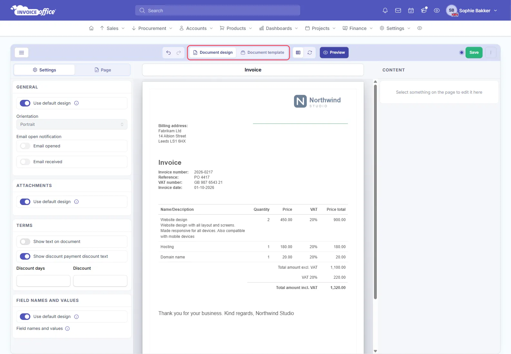
Task: Click the Preview button
Action: coord(334,52)
